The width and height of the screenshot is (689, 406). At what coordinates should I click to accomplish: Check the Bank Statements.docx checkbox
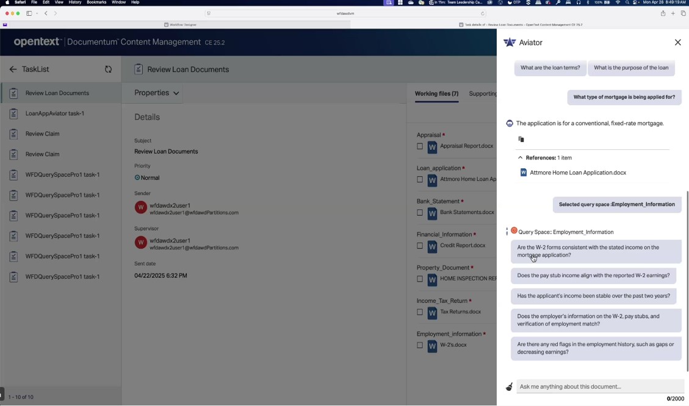pyautogui.click(x=420, y=212)
